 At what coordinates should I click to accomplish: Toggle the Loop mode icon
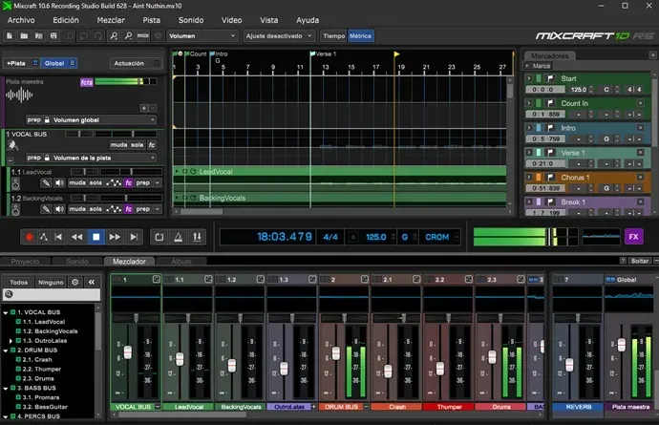coord(159,237)
